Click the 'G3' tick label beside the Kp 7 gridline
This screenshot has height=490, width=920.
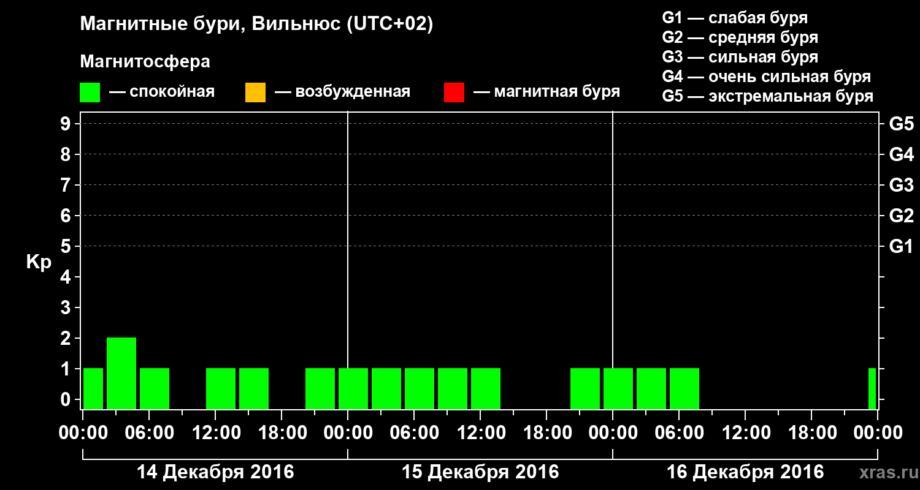901,186
